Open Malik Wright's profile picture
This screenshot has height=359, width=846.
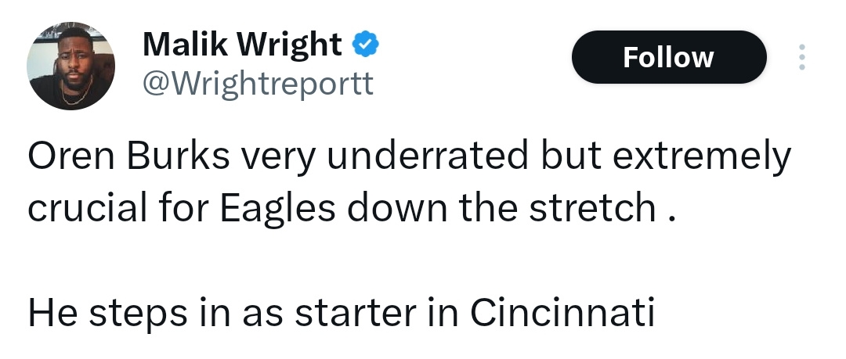coord(71,66)
